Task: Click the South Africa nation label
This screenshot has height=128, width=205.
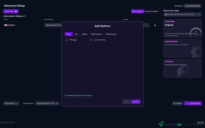Action: [x=101, y=40]
